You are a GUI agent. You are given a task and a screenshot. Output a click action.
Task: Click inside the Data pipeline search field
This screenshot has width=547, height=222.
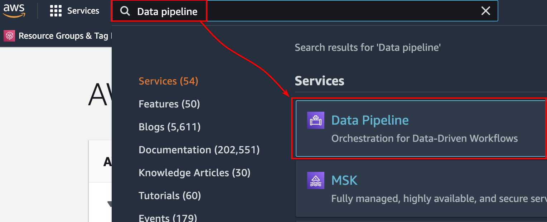[x=304, y=11]
